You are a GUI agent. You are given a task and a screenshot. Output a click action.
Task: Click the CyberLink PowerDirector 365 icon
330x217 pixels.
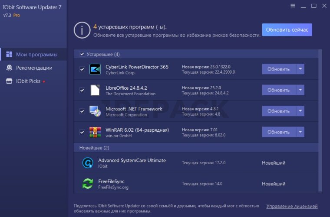(95, 69)
